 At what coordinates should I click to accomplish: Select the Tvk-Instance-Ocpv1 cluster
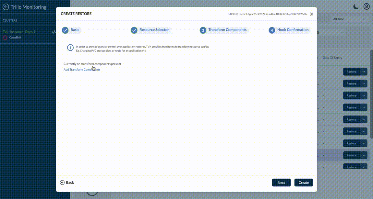coord(19,32)
